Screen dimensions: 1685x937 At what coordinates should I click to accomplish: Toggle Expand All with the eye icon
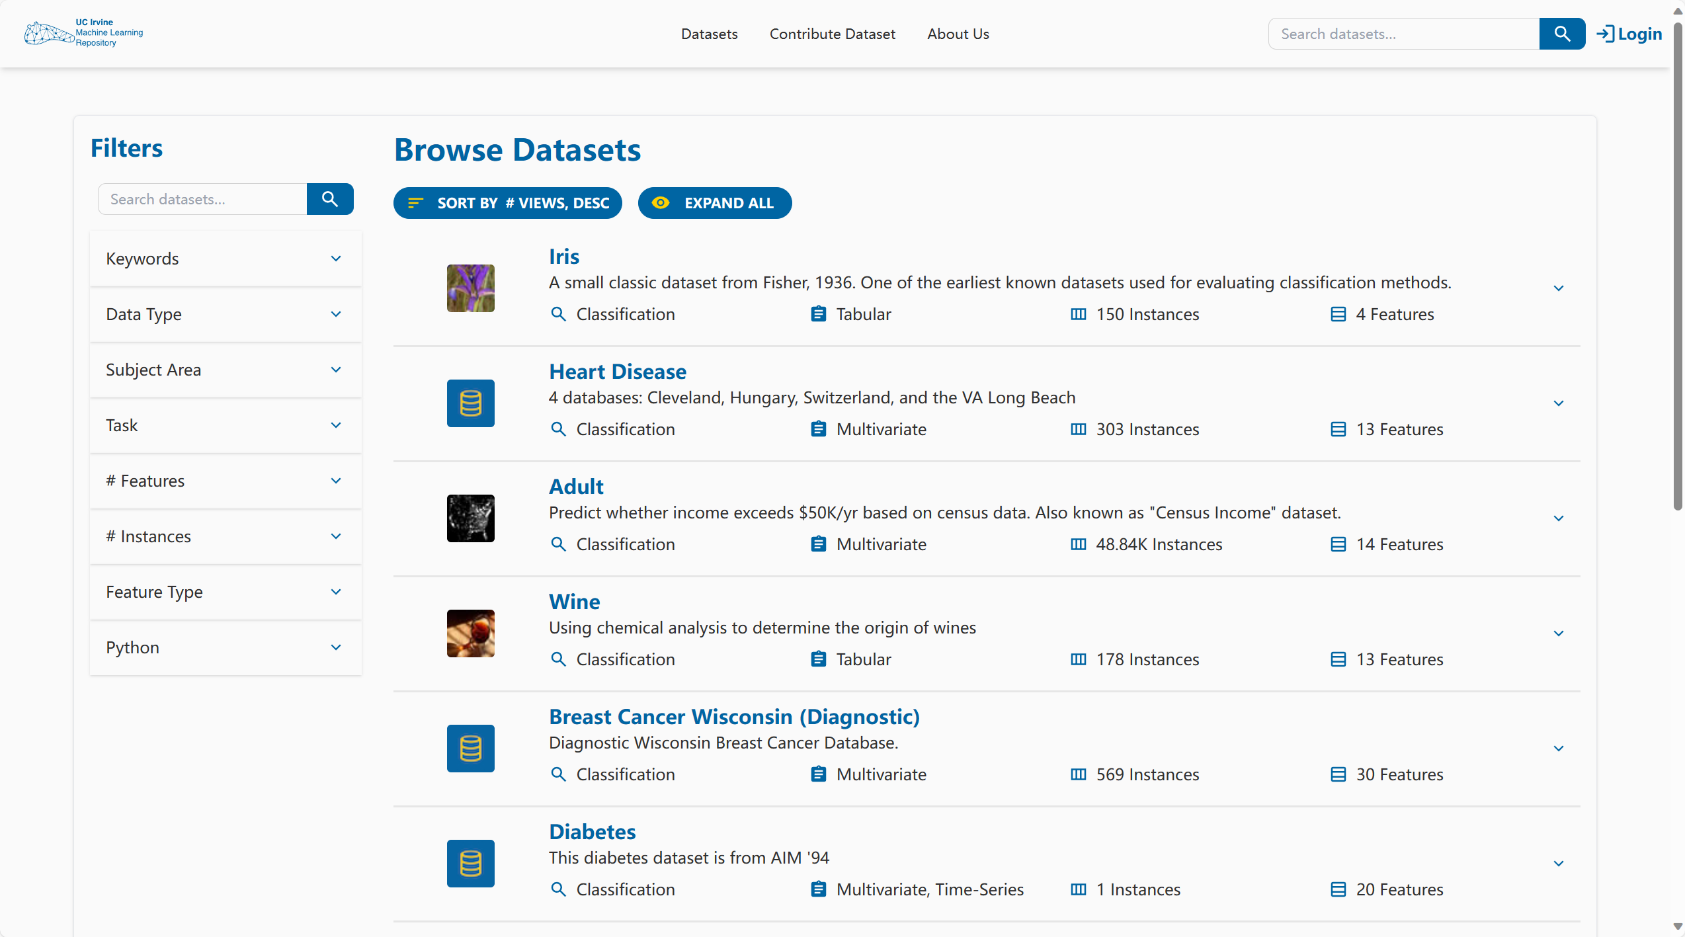(661, 203)
